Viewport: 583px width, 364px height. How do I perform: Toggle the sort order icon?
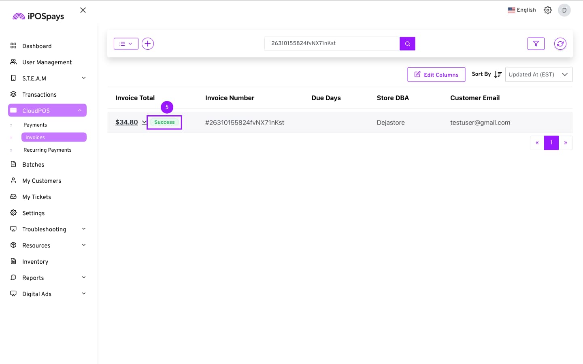[x=498, y=74]
